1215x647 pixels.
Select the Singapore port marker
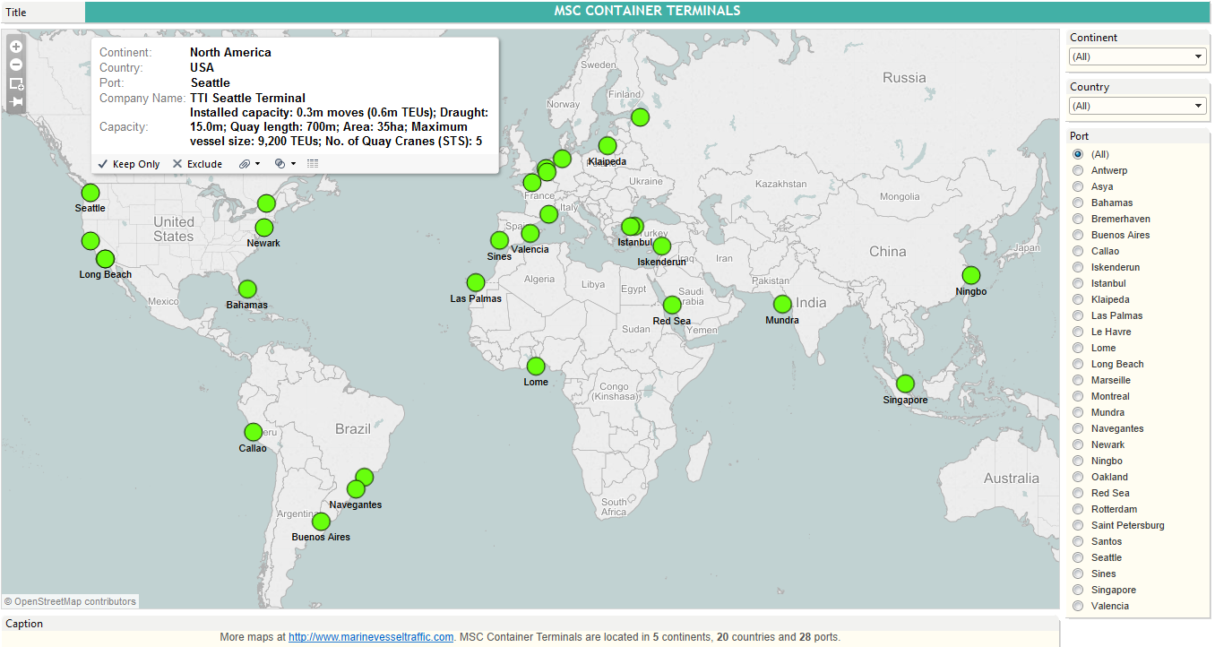point(905,384)
